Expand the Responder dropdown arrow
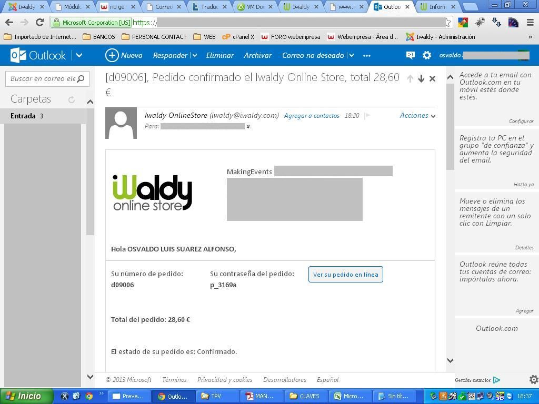 [x=195, y=55]
